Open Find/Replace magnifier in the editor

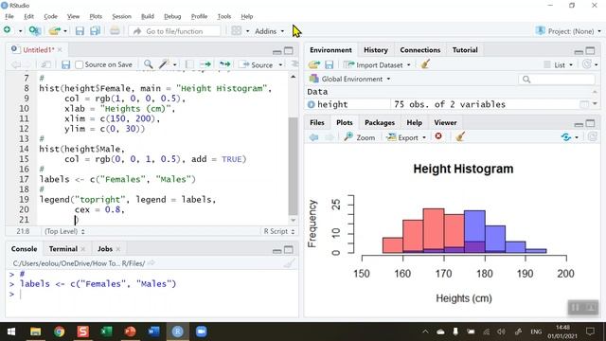point(148,64)
